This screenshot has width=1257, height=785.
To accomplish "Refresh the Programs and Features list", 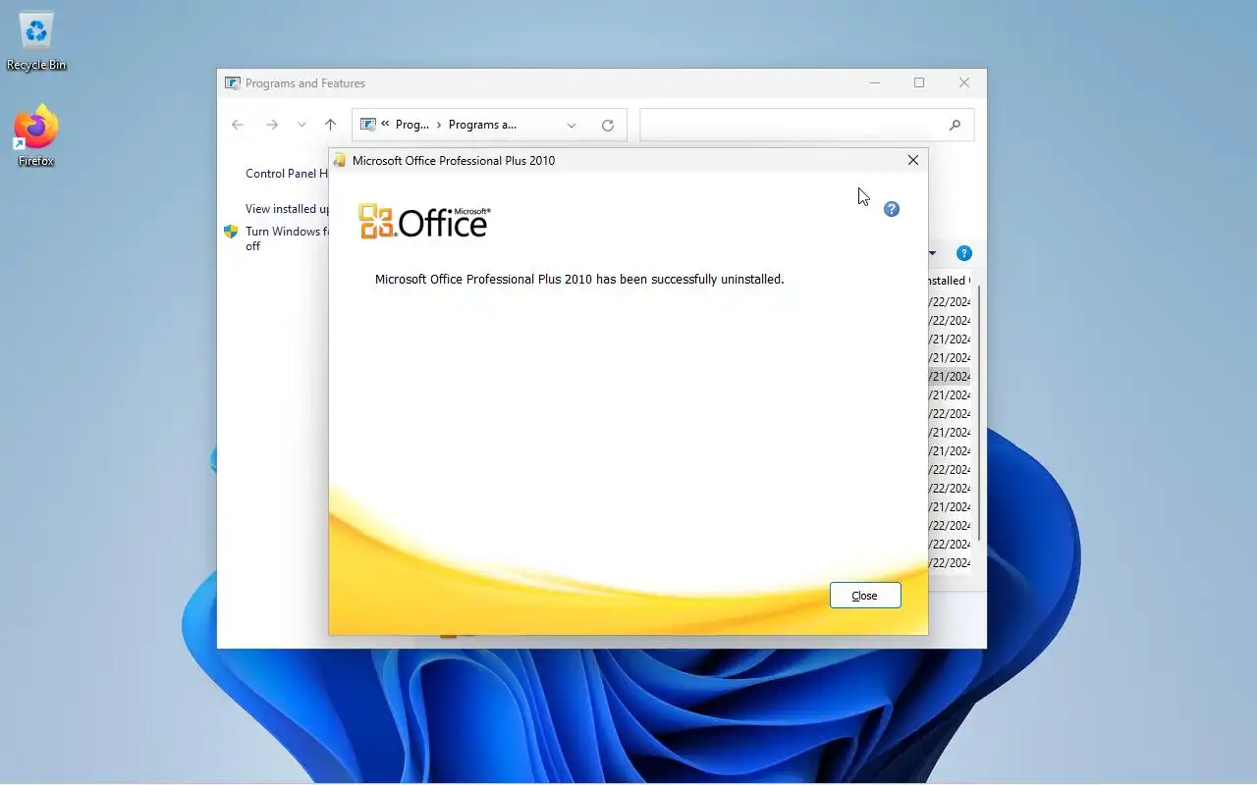I will click(x=608, y=126).
